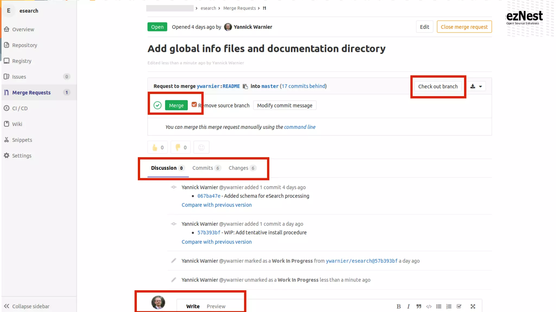Toggle fullscreen comment editor
Image resolution: width=556 pixels, height=312 pixels.
point(473,306)
